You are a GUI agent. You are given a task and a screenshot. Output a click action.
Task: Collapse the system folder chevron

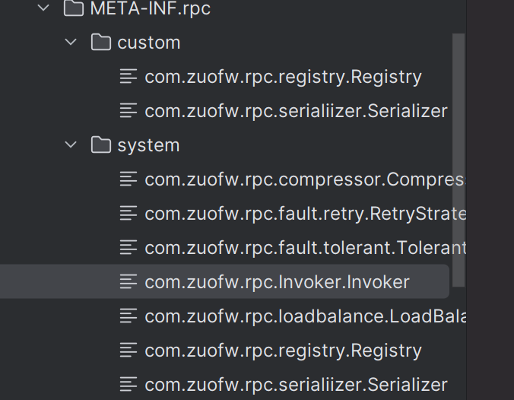71,144
